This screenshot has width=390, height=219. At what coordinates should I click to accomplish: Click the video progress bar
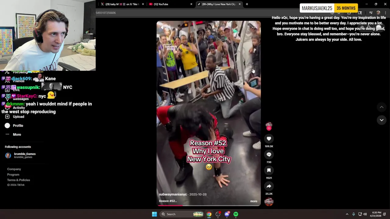coord(209,206)
